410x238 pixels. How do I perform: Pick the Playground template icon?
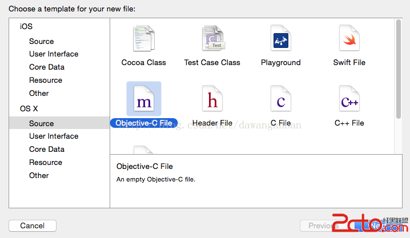point(281,38)
